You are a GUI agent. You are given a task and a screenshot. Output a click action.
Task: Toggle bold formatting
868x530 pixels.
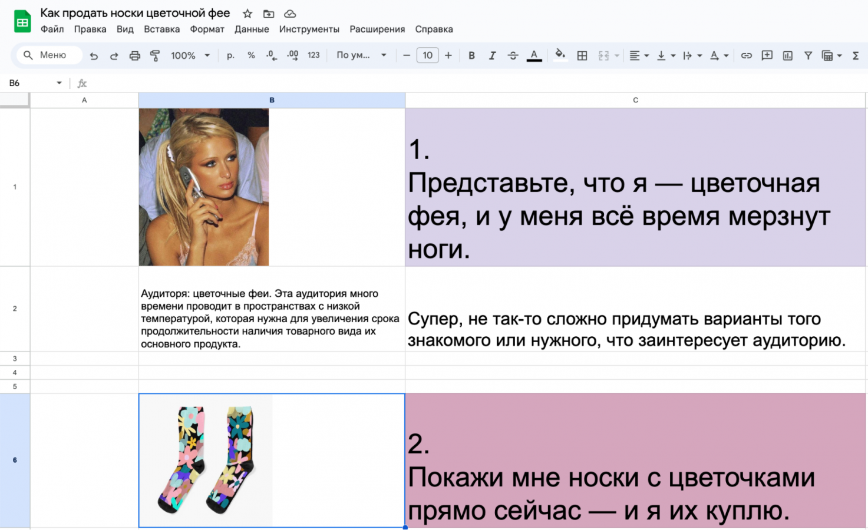pos(471,55)
